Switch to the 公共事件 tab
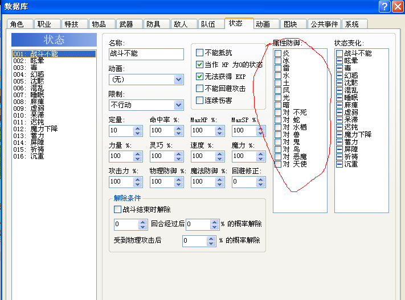The width and height of the screenshot is (405, 300). point(325,24)
